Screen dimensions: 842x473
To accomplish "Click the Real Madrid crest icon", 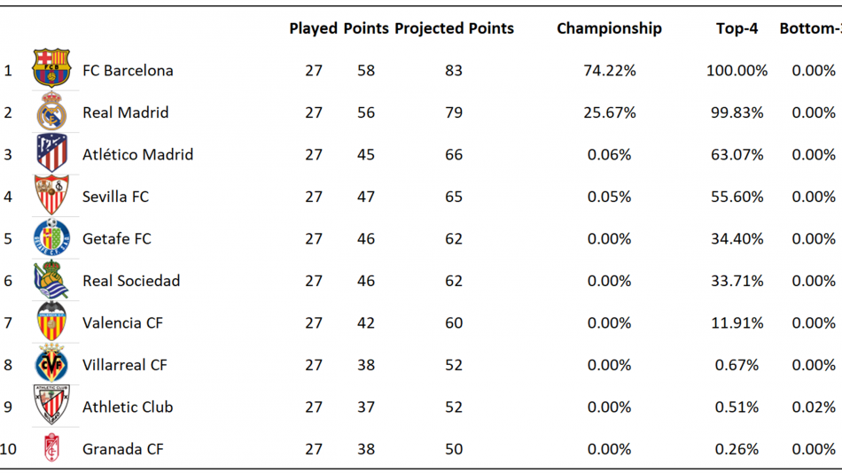I will [51, 111].
